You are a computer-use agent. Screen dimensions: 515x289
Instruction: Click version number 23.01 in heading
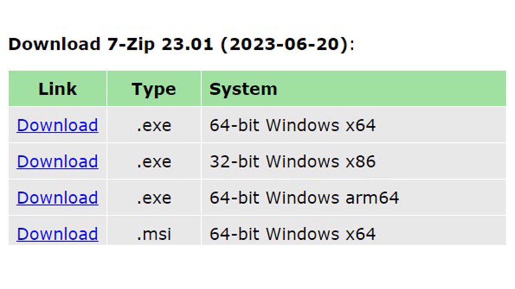[x=187, y=44]
